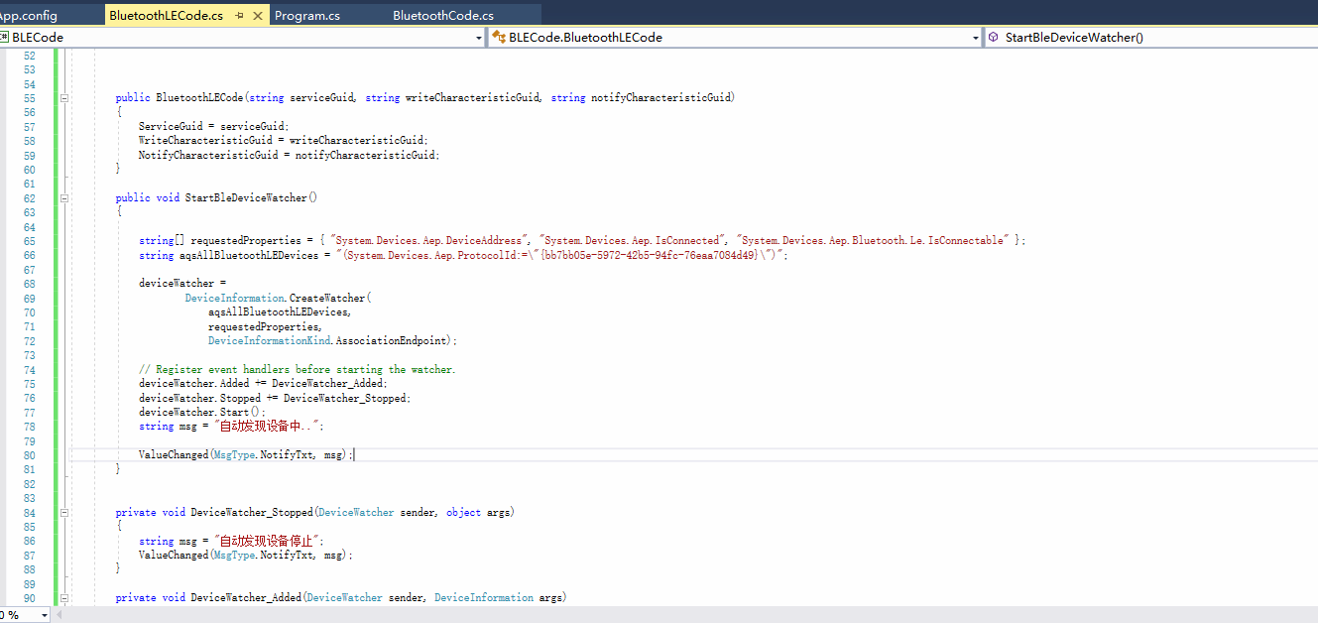The width and height of the screenshot is (1318, 623).
Task: Collapse the DeviceWatcher_Stopped method at line 84
Action: pos(63,513)
